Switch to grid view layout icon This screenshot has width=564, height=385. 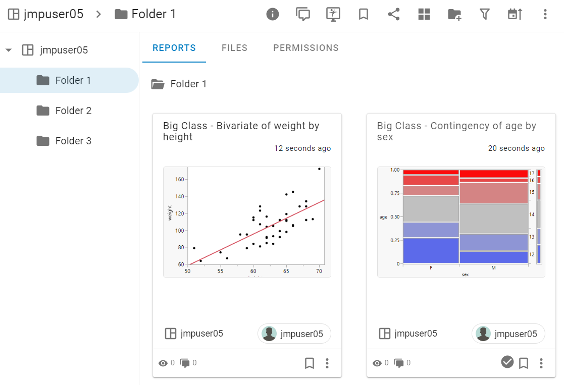424,14
